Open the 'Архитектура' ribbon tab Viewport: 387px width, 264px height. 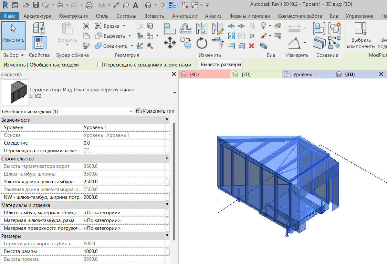pos(37,16)
